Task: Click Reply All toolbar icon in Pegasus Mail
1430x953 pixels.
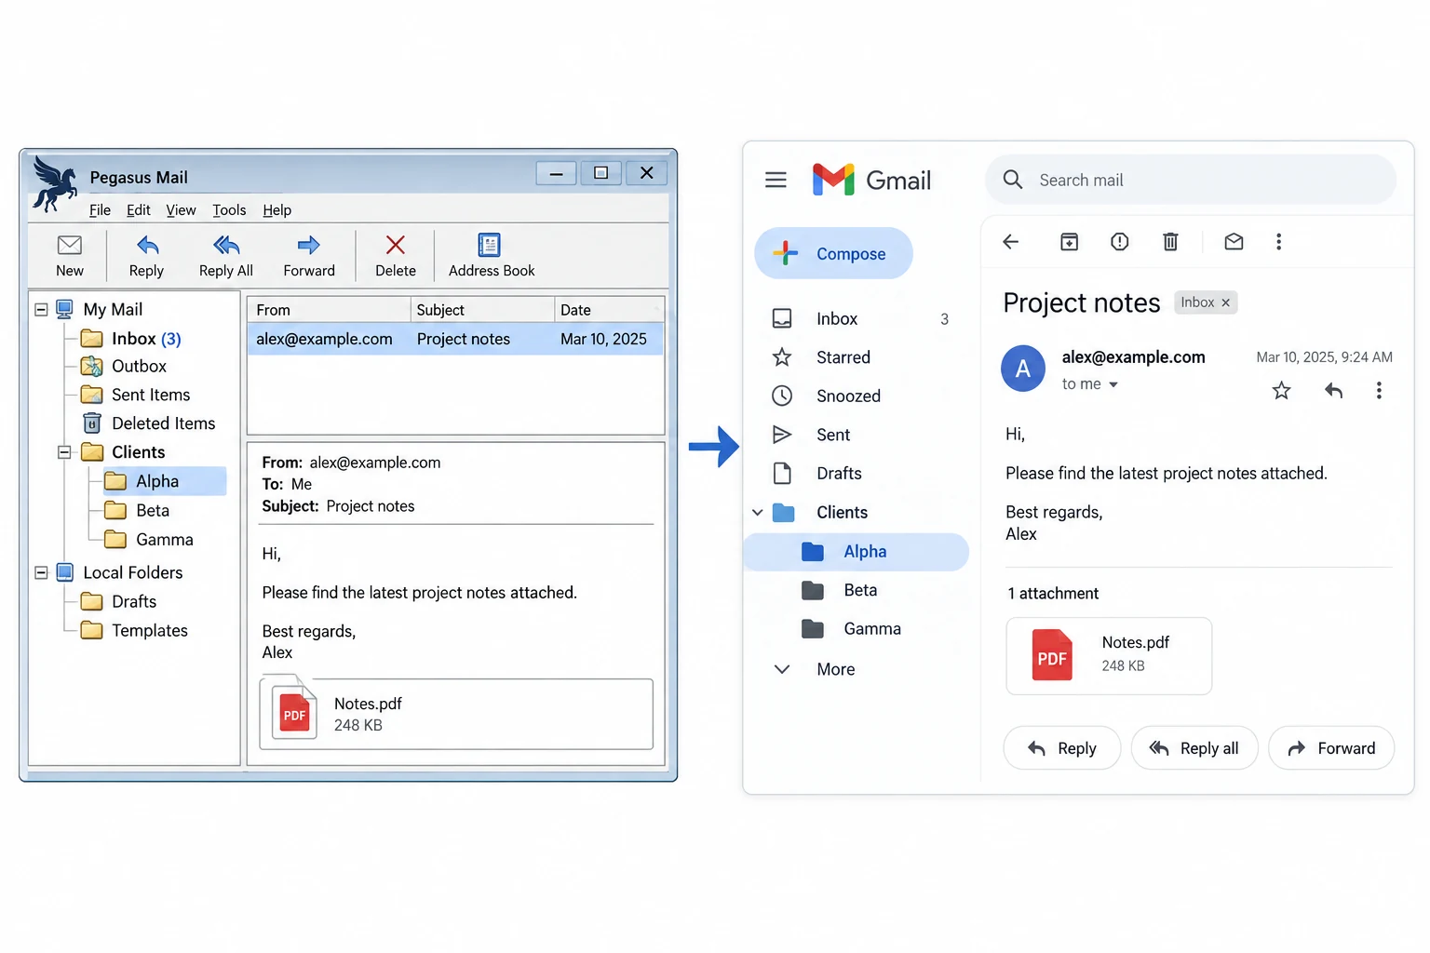Action: [226, 245]
